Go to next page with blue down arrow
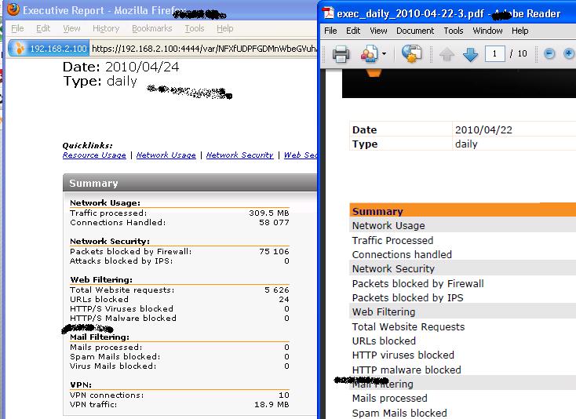This screenshot has height=419, width=576. click(x=470, y=54)
